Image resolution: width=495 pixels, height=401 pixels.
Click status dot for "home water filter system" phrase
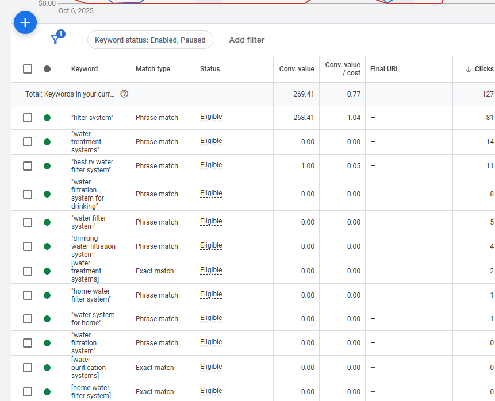tap(47, 295)
